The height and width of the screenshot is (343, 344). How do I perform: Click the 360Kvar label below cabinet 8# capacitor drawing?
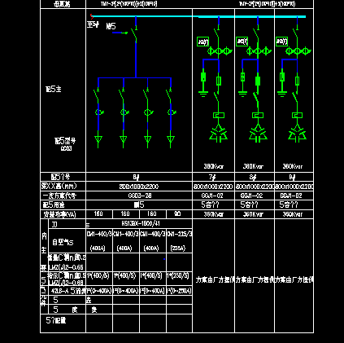click(253, 166)
